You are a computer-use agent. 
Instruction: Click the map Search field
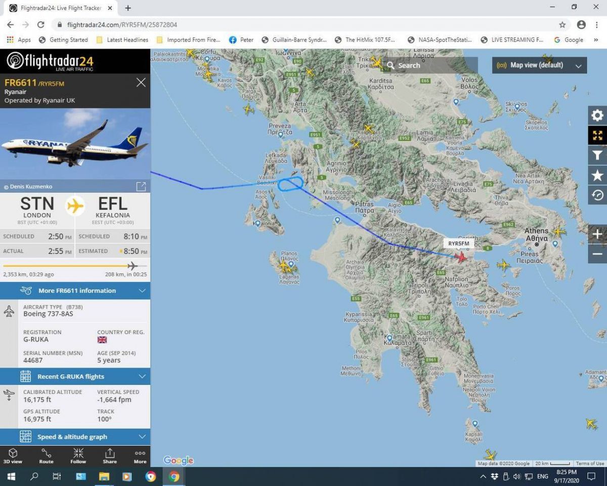tap(431, 65)
